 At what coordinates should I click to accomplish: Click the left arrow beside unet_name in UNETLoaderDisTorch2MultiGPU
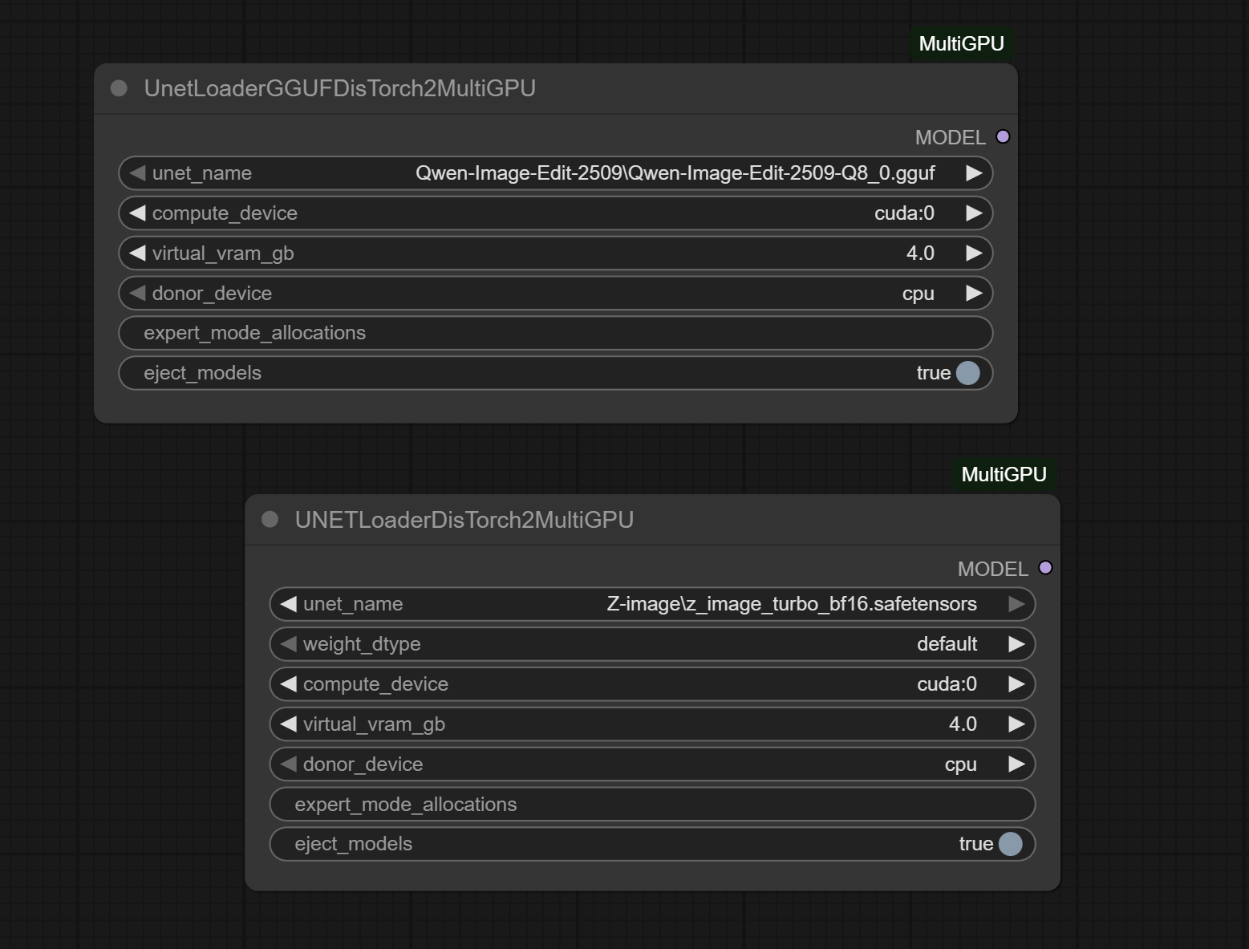(288, 604)
